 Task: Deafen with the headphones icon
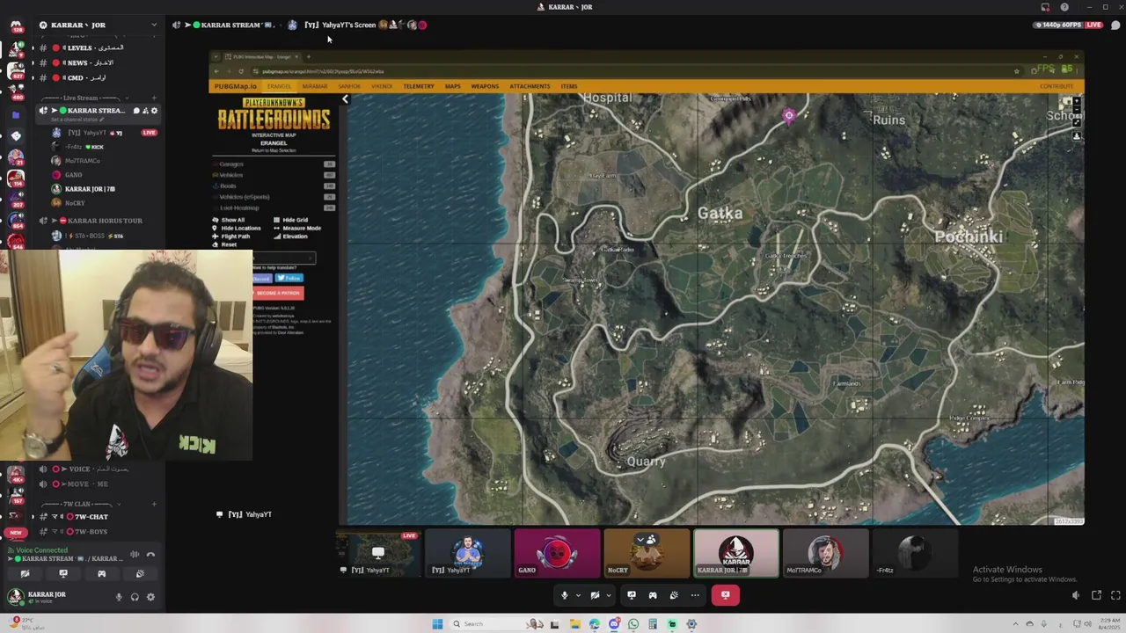coord(135,598)
